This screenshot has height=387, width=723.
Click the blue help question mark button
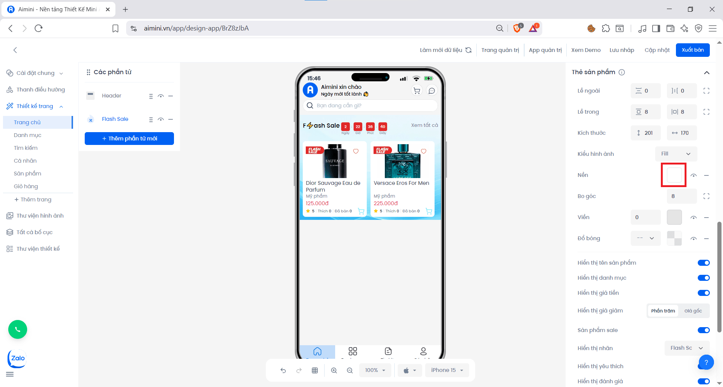coord(706,363)
